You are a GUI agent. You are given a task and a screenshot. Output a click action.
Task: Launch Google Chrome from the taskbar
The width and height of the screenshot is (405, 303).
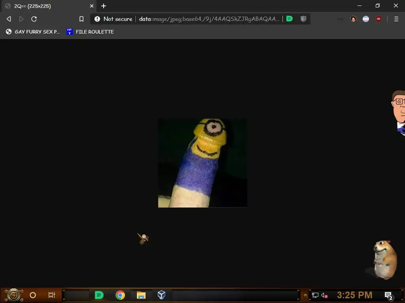pyautogui.click(x=120, y=295)
